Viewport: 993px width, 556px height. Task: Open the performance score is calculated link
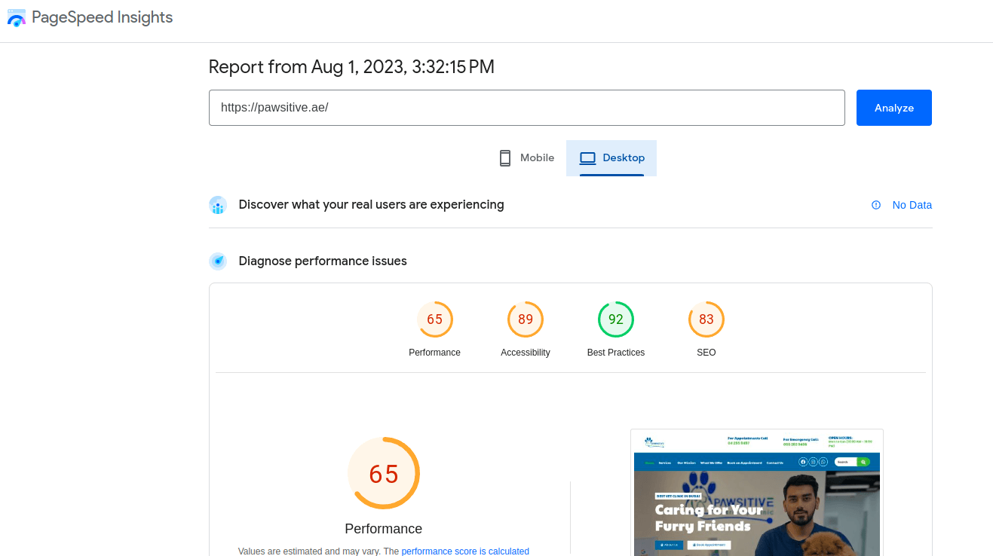[465, 551]
